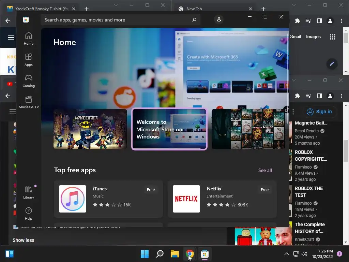Open ROBLOX COPYRIGHTE... video by Flamingo
The height and width of the screenshot is (262, 349).
point(311,156)
